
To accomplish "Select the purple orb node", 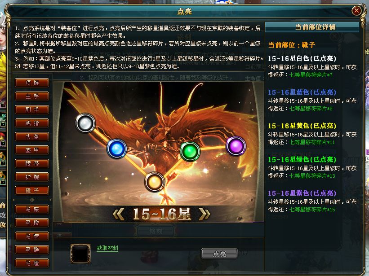I will point(236,146).
